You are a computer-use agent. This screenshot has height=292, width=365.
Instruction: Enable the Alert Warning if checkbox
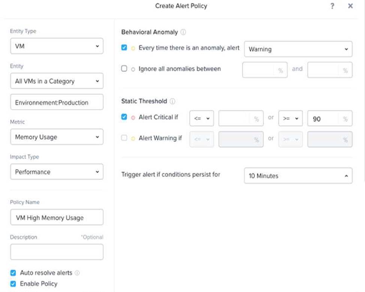pos(124,138)
